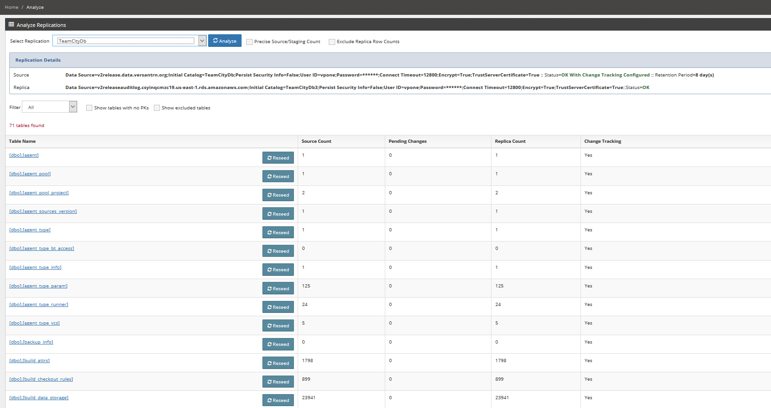Click status 'OK With Change Tracking Configured'

pyautogui.click(x=605, y=75)
